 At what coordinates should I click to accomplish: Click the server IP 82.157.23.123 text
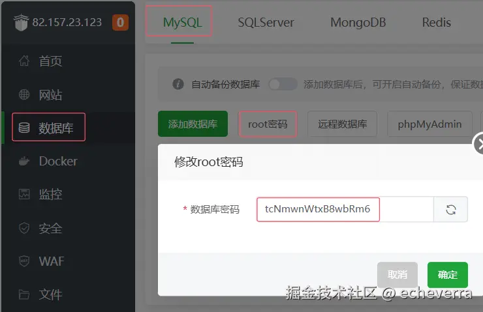[67, 22]
